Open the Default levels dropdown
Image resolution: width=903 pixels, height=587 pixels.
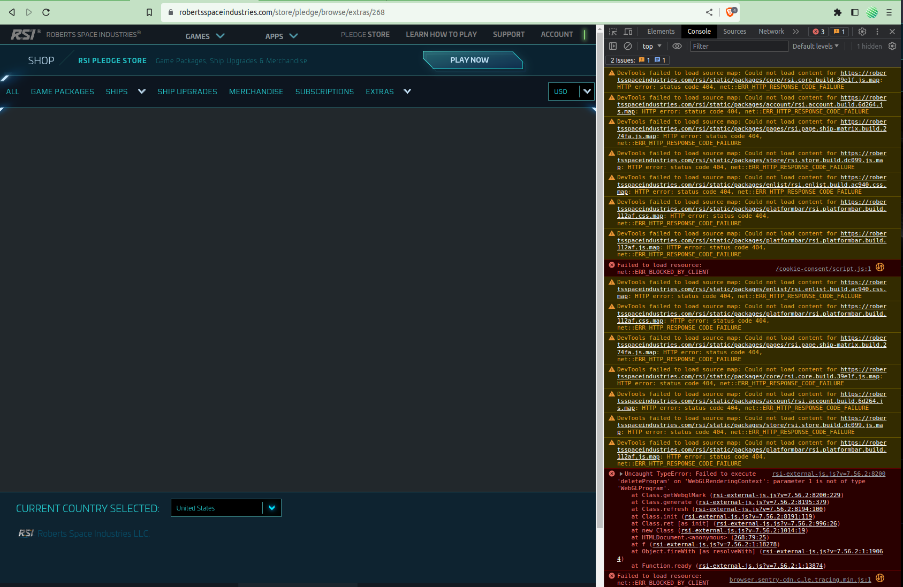[x=815, y=46]
